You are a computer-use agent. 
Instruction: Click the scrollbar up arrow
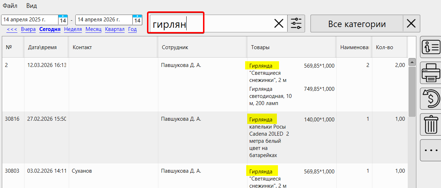pyautogui.click(x=412, y=62)
